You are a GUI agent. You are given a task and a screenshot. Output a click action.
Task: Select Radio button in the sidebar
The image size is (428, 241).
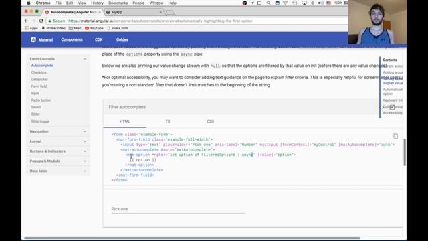[41, 100]
